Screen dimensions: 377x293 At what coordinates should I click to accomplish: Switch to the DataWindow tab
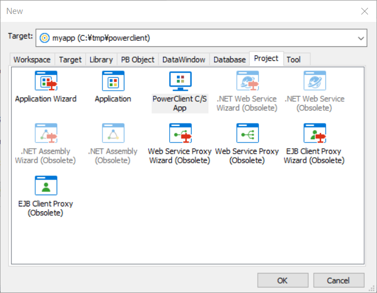coord(184,59)
